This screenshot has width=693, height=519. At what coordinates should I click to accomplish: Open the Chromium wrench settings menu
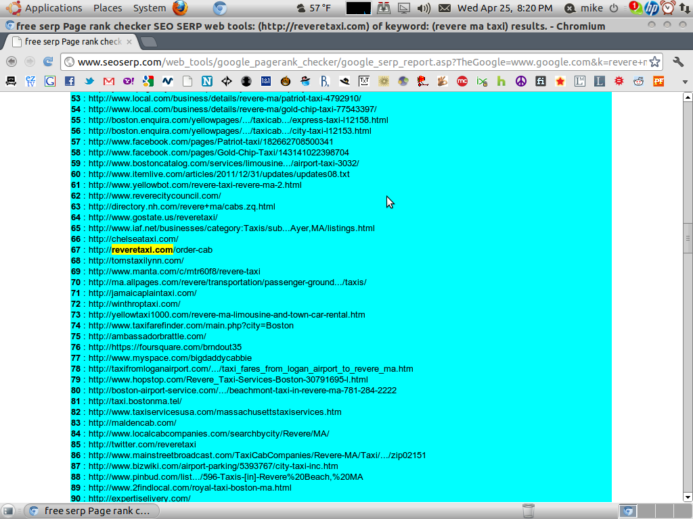(x=678, y=61)
